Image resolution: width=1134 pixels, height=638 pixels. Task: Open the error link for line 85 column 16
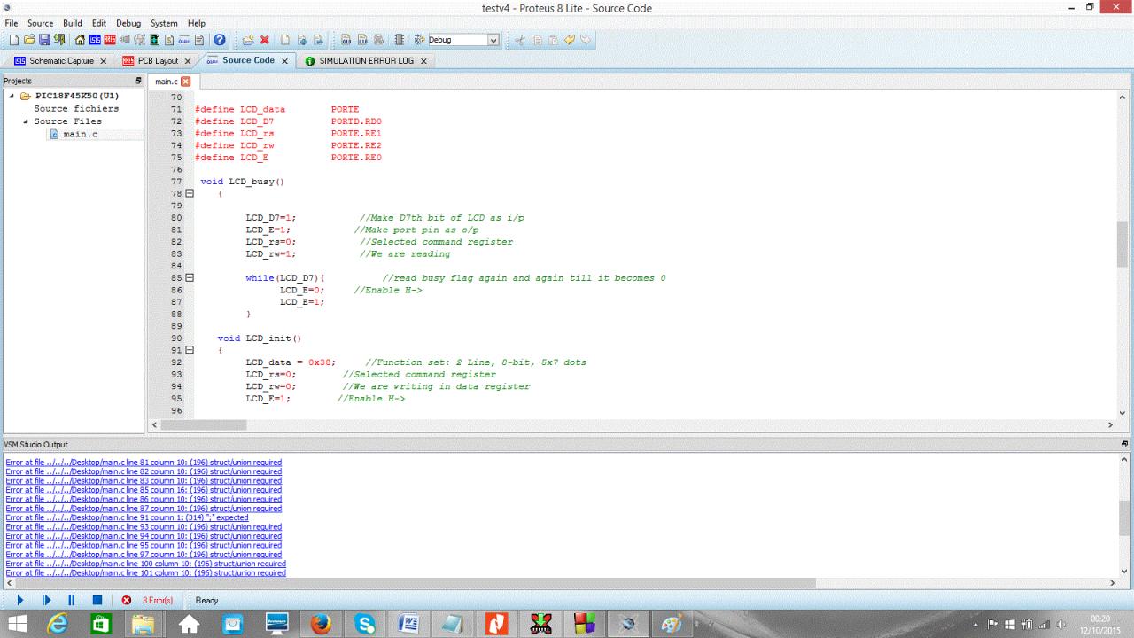pos(144,490)
